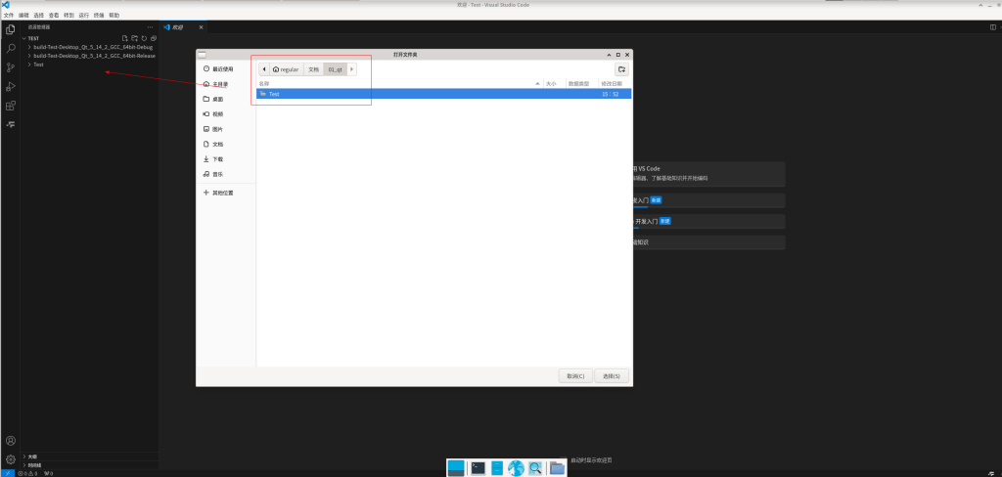Click create new folder icon in dialog
The height and width of the screenshot is (477, 1002).
pyautogui.click(x=621, y=69)
